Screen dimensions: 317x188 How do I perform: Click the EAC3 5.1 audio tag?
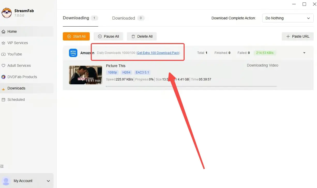[142, 72]
